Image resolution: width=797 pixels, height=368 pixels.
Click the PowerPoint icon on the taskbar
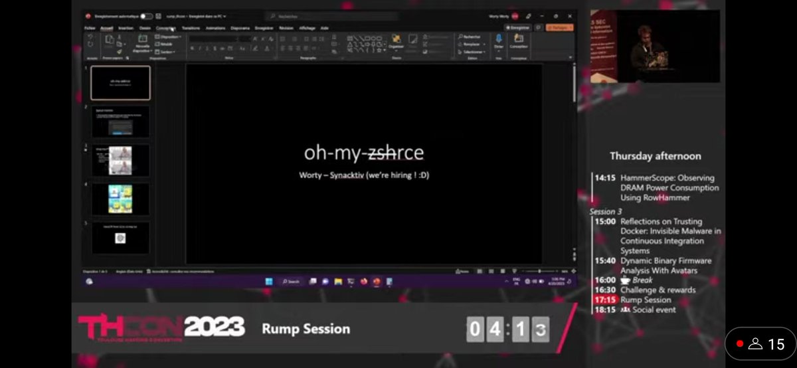(x=377, y=281)
